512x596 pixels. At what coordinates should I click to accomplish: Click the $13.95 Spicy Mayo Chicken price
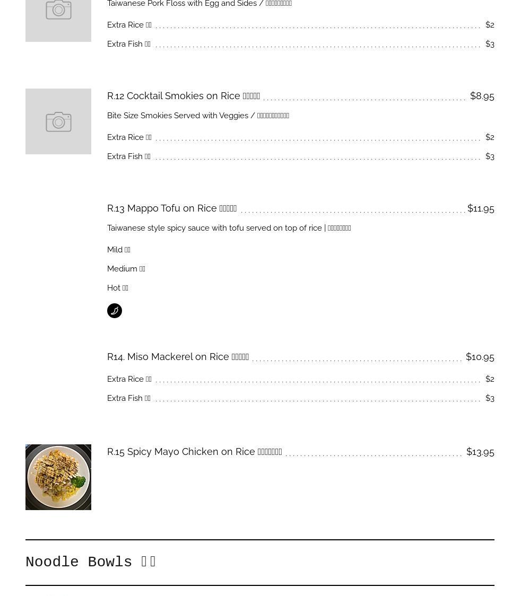click(480, 452)
